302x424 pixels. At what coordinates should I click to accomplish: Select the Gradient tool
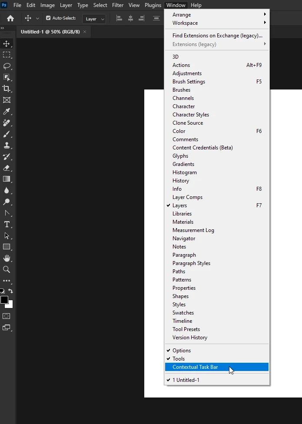pyautogui.click(x=7, y=179)
